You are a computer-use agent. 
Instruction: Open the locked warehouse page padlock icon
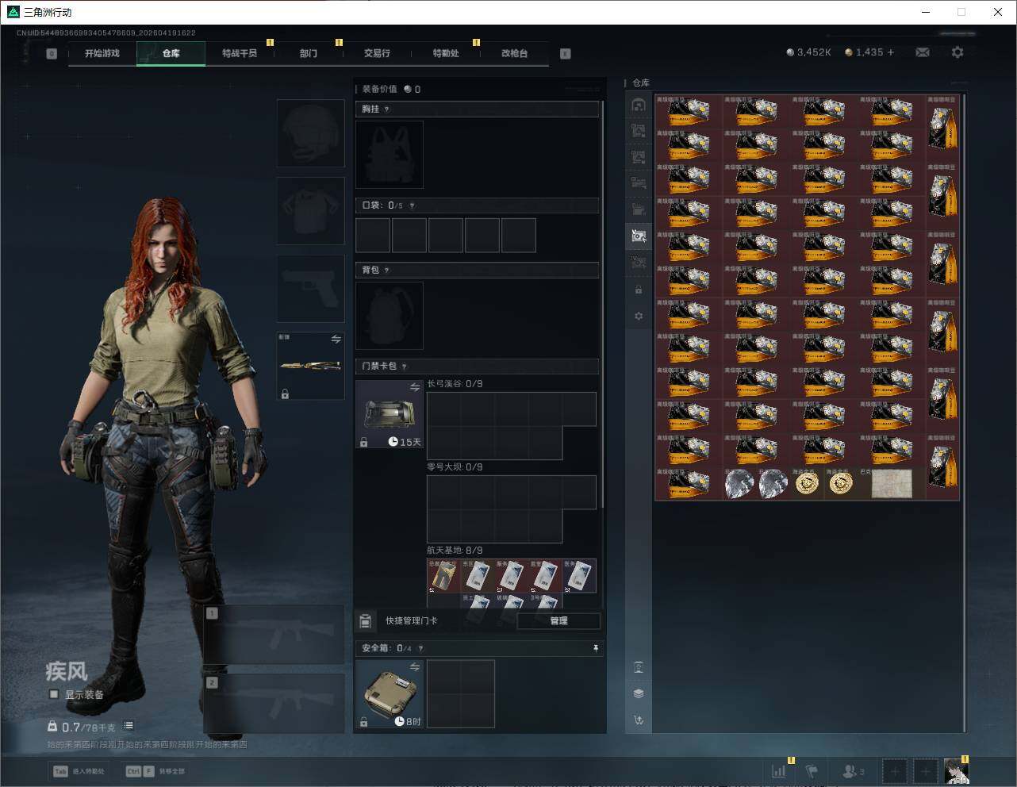(x=639, y=290)
